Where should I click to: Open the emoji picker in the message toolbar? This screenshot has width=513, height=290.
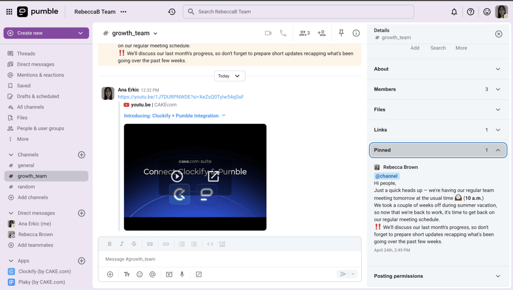[139, 274]
